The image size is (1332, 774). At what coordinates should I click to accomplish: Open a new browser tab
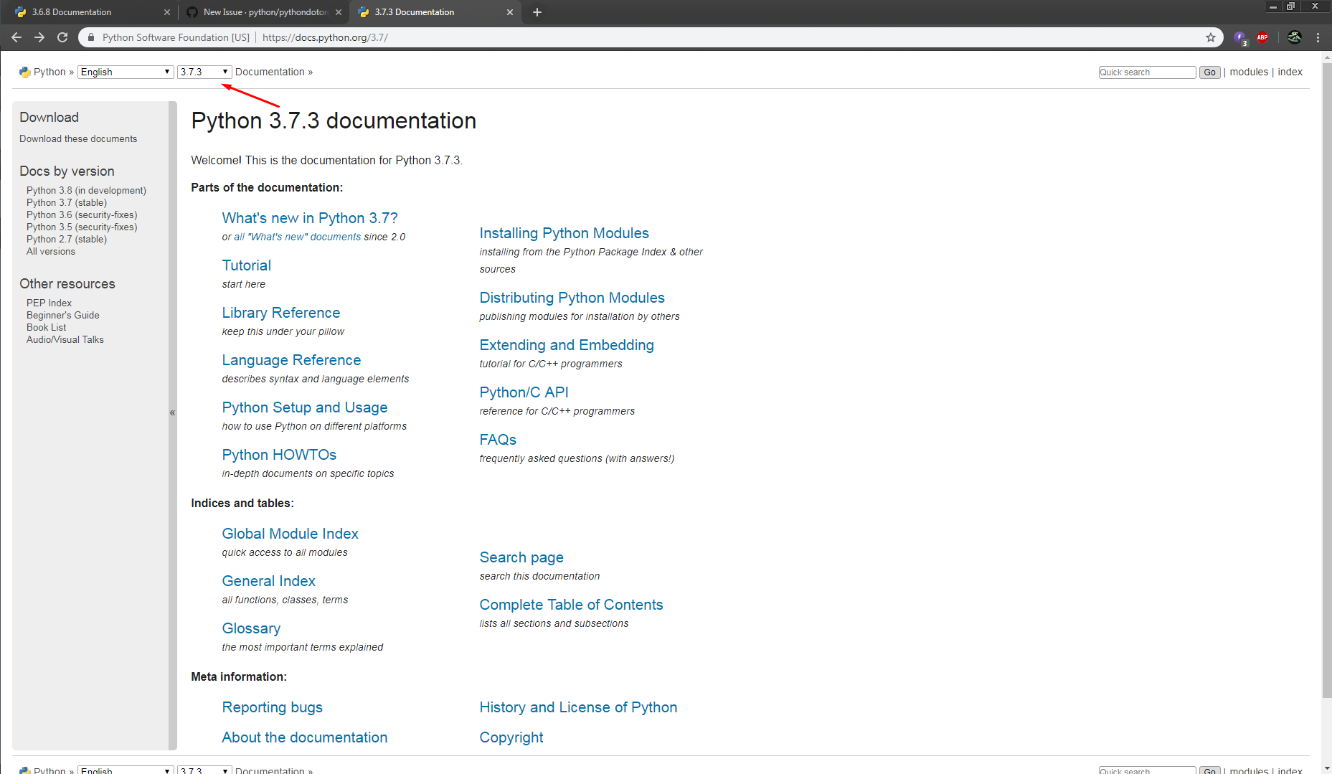click(537, 11)
